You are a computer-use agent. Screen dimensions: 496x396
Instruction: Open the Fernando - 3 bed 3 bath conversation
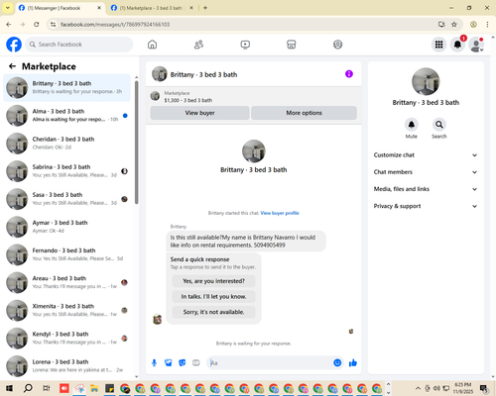coord(66,254)
